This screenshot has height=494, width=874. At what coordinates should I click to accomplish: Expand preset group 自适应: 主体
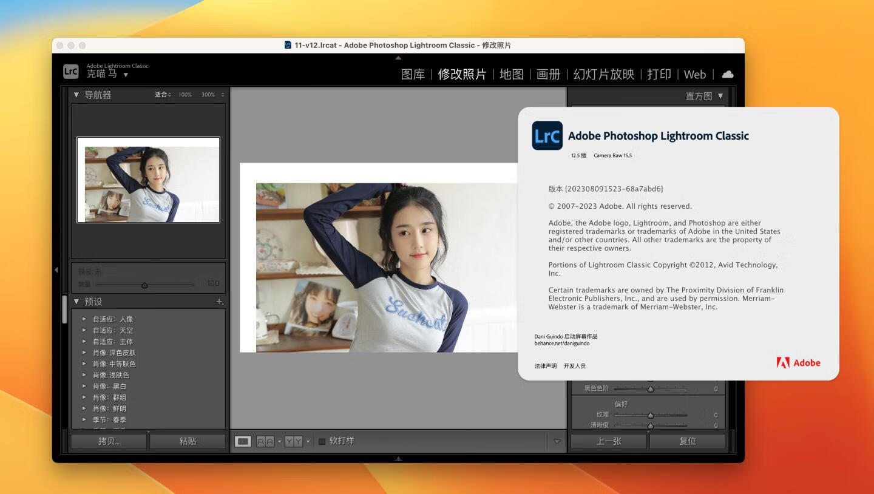point(84,342)
